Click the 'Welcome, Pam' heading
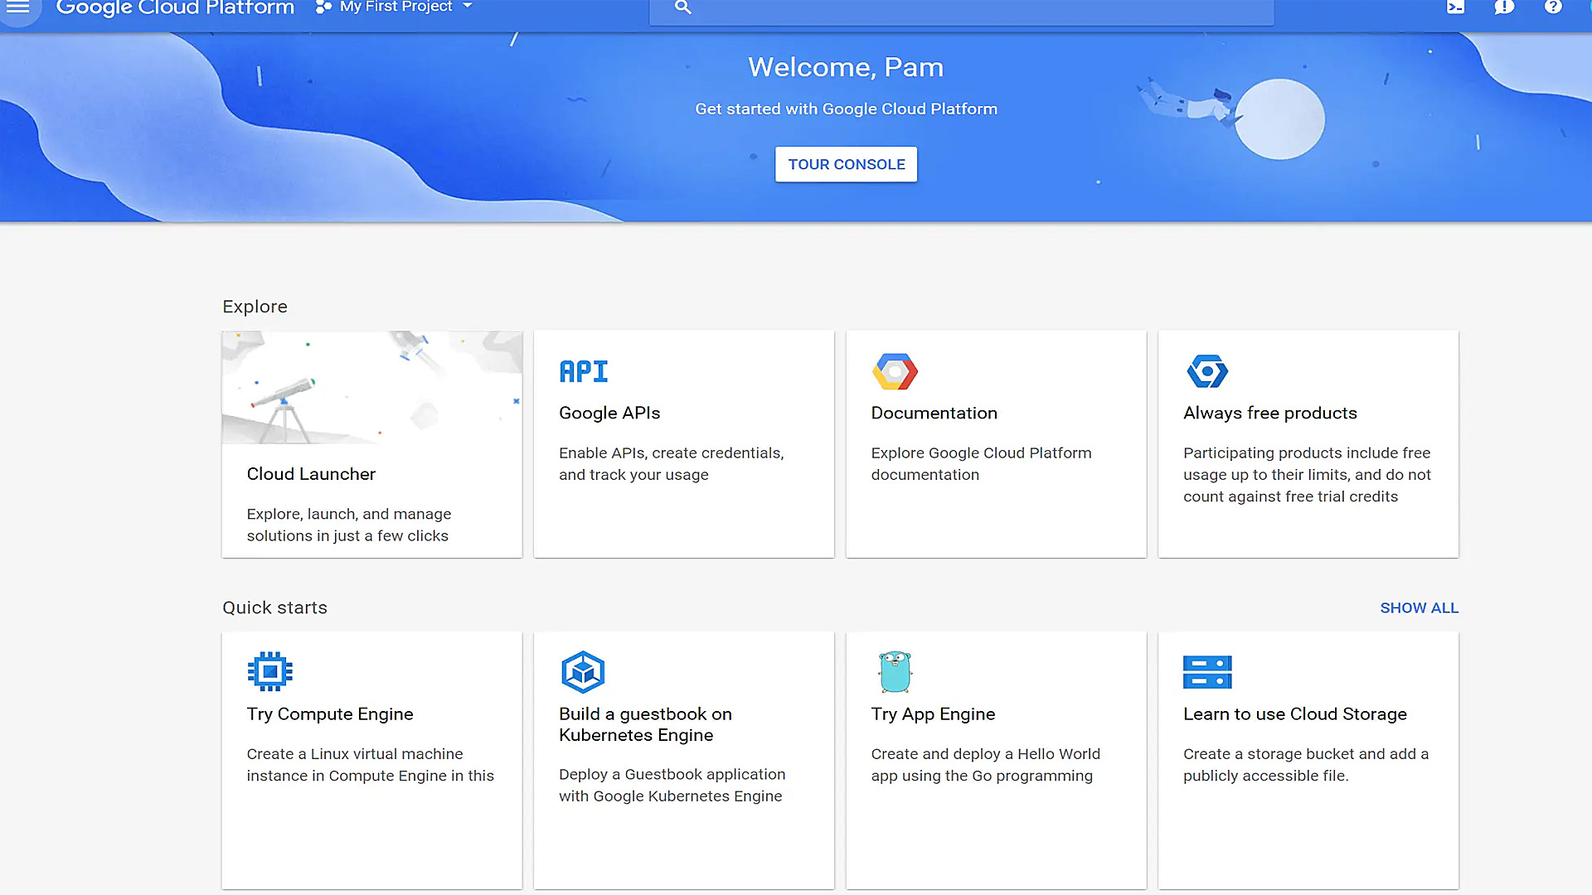Screen dimensions: 1592x895 [846, 67]
